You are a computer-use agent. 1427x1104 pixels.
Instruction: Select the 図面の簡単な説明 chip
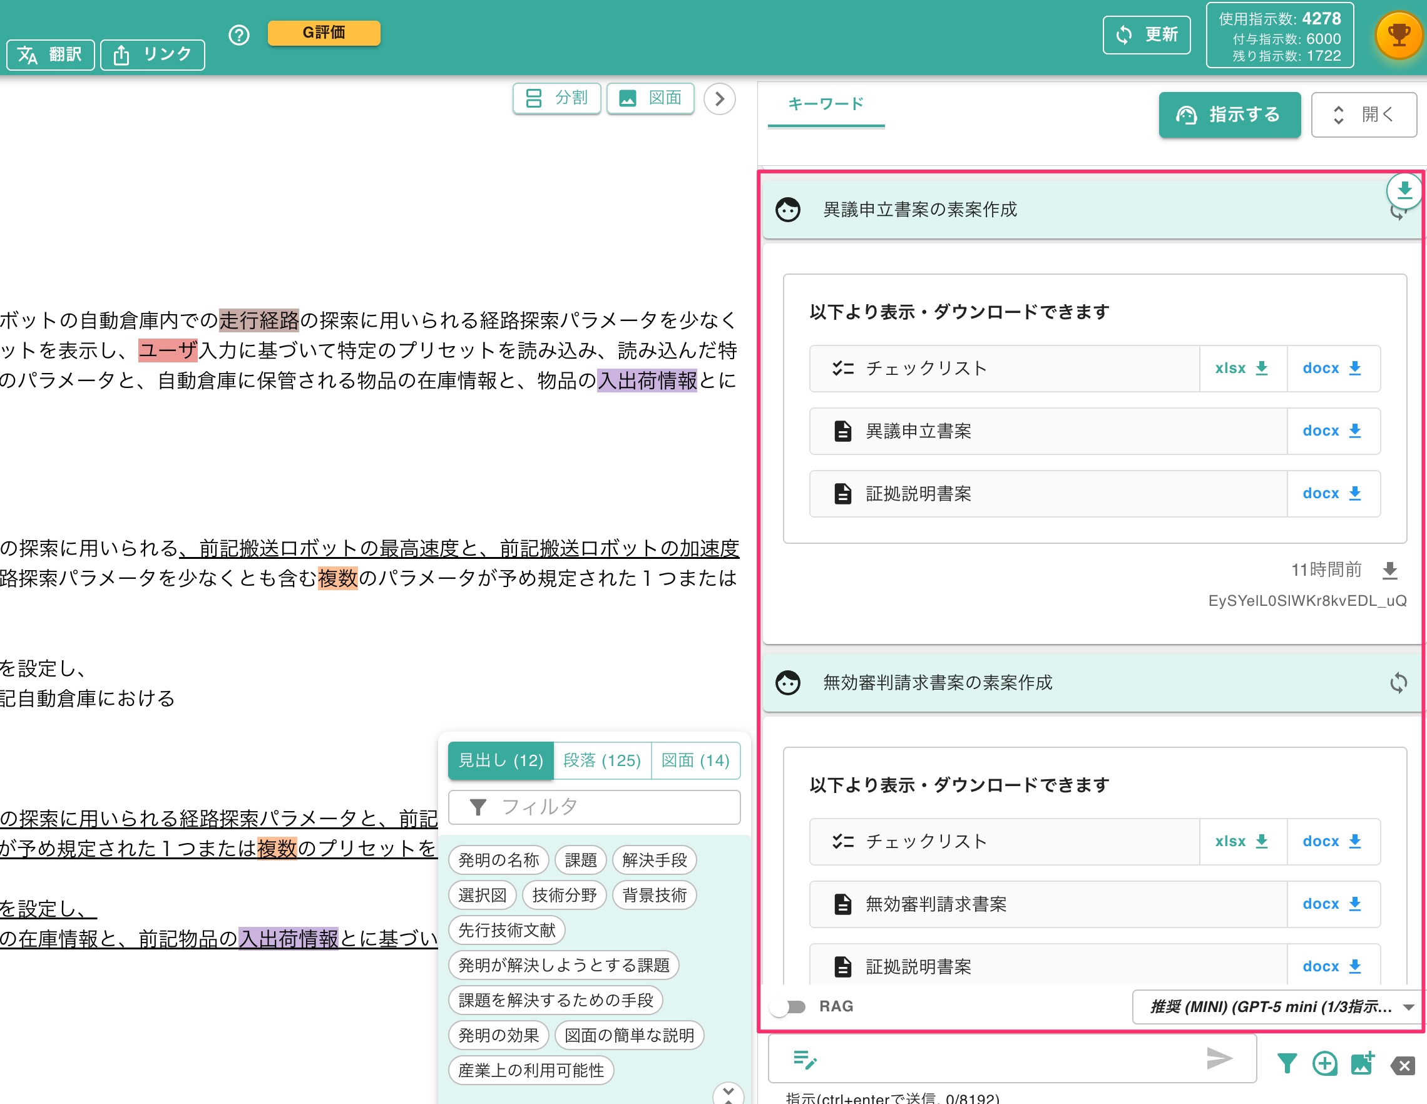[628, 1035]
